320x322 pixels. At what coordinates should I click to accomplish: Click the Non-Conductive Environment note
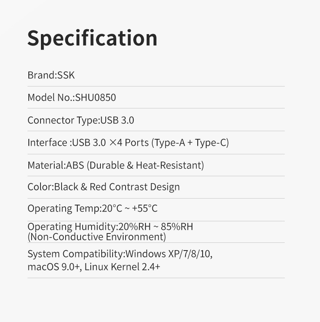97,237
